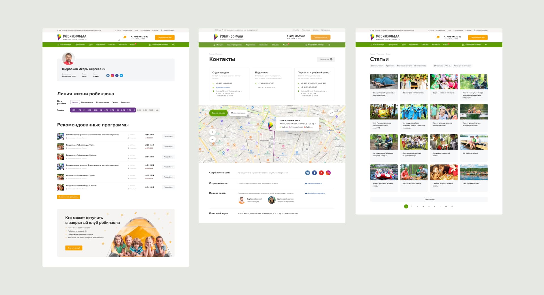Open Instagram icon in Щербаков profile card
544x295 pixels.
point(112,75)
